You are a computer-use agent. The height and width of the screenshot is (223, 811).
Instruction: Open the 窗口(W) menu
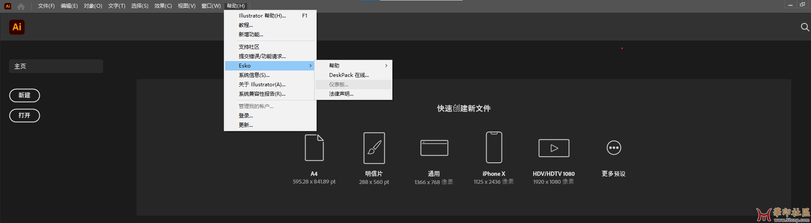pyautogui.click(x=211, y=6)
